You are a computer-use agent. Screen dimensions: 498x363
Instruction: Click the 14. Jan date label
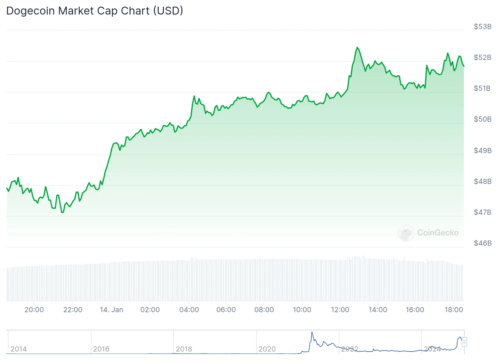coord(111,310)
